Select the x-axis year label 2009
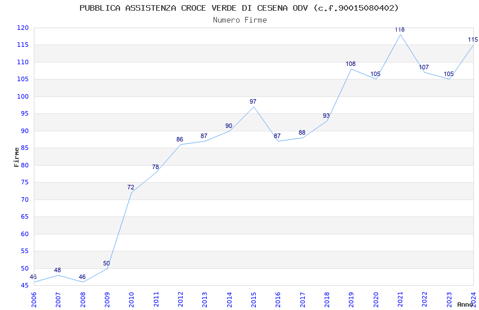 tap(107, 300)
